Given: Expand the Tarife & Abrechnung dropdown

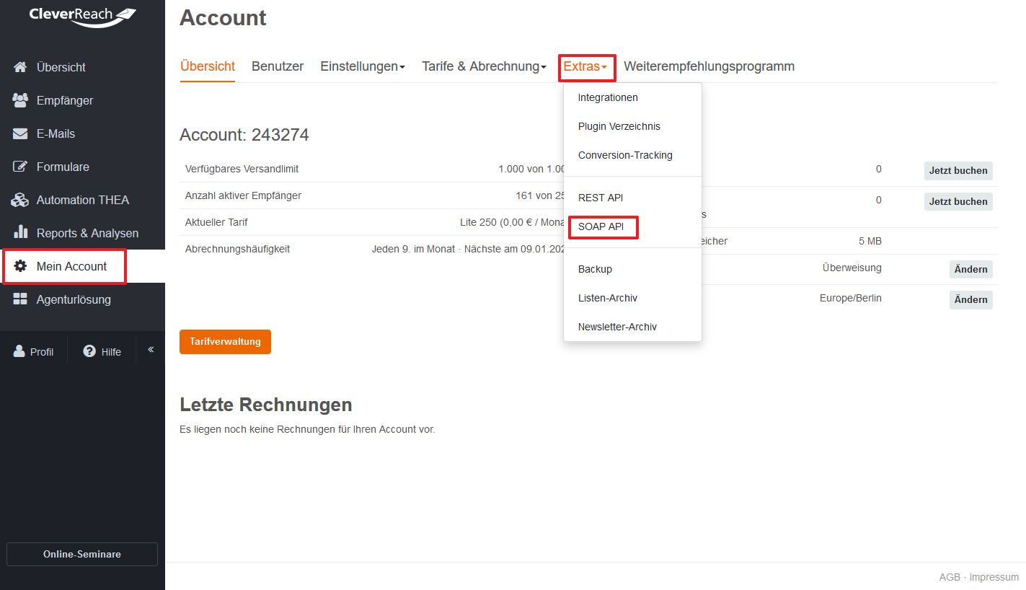Looking at the screenshot, I should pyautogui.click(x=485, y=66).
